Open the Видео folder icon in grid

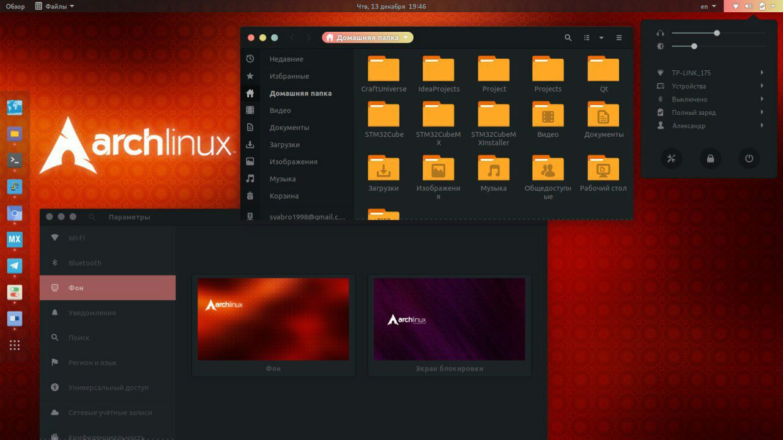(x=548, y=120)
